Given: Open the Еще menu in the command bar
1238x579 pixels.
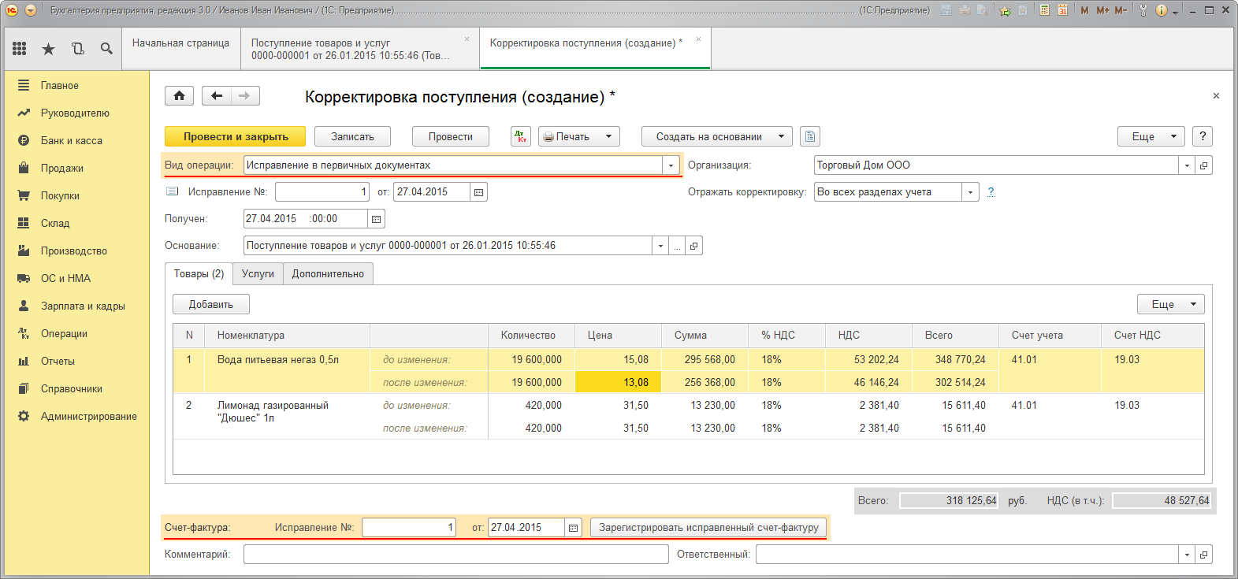Looking at the screenshot, I should tap(1151, 136).
